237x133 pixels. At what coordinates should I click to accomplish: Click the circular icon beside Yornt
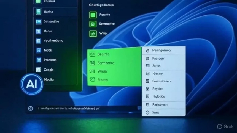[x=147, y=113]
